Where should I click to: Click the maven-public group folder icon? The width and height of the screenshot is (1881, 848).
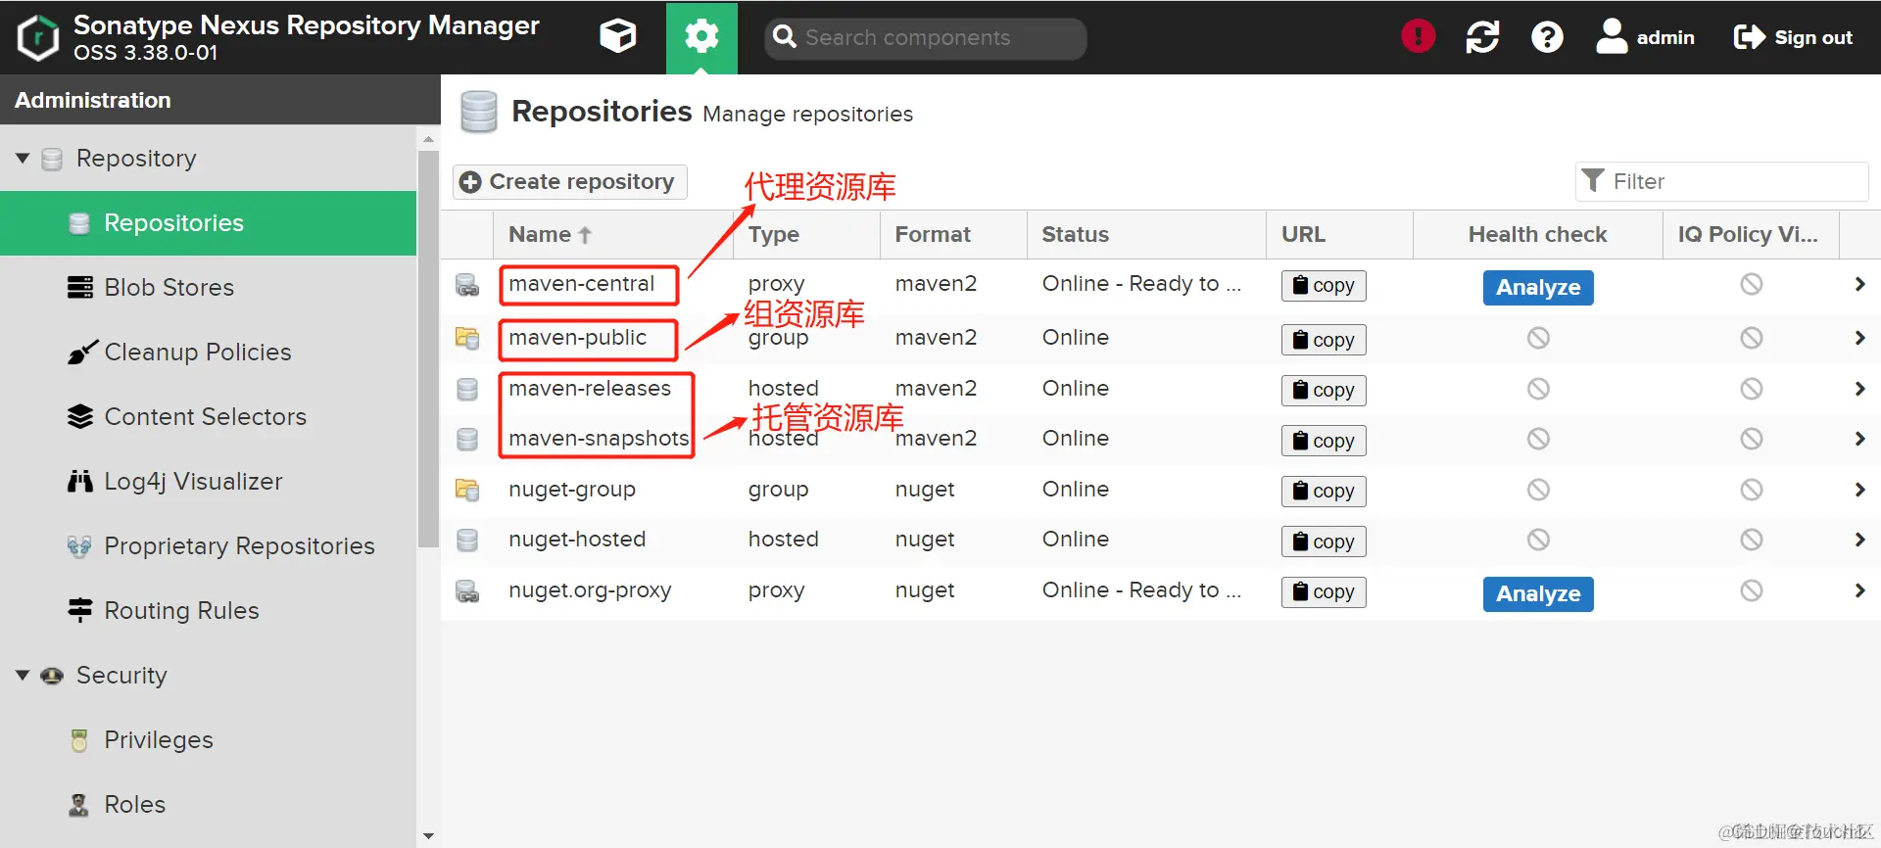tap(467, 338)
